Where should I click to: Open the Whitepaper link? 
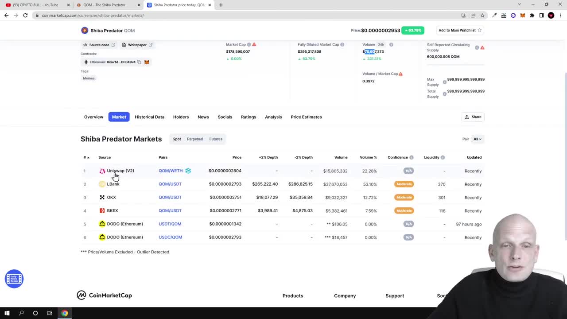(x=137, y=45)
